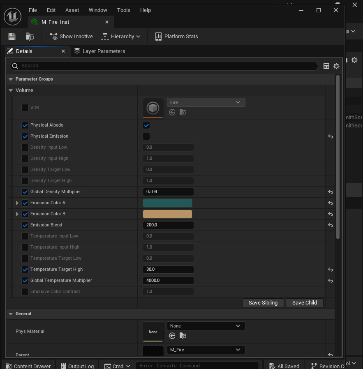The height and width of the screenshot is (369, 363).
Task: Open the Emission Color B color swatch
Action: 167,214
